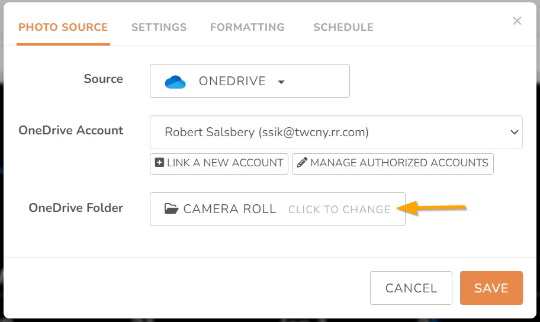The image size is (540, 322).
Task: Click the open folder icon
Action: pos(171,209)
